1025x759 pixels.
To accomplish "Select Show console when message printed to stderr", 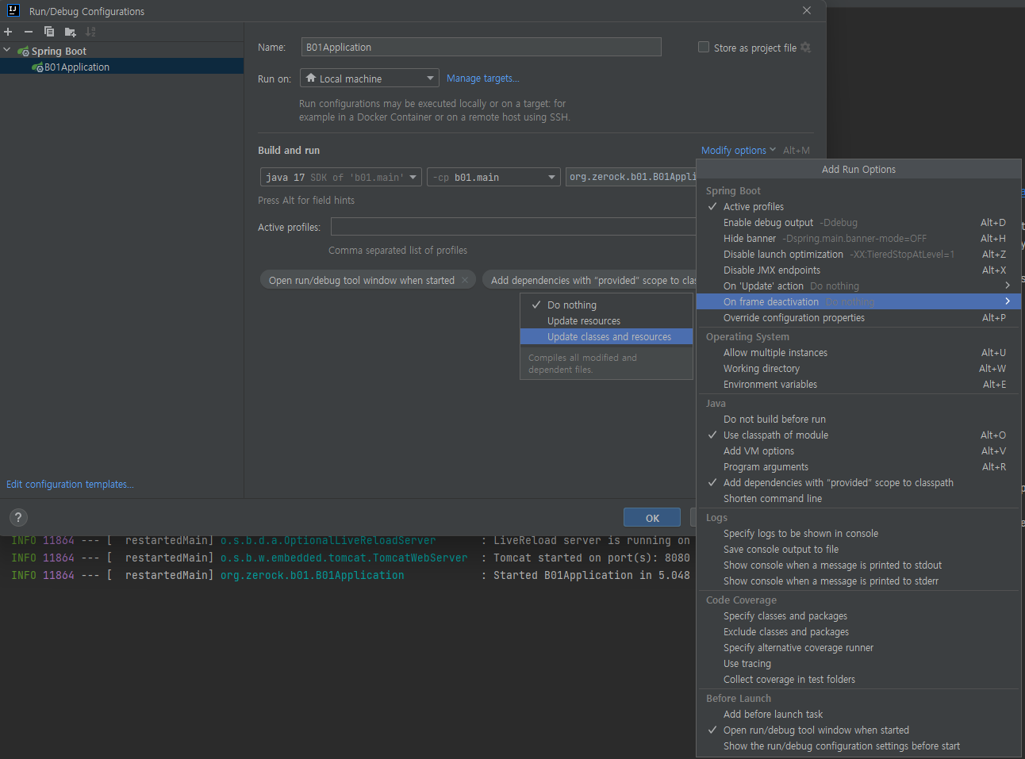I will [x=858, y=581].
